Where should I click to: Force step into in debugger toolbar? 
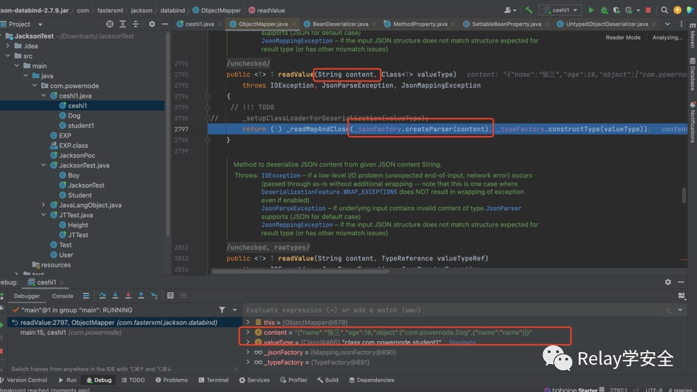tap(128, 296)
